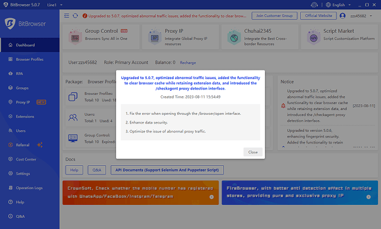Open the 5.0.7 upgrade notice entry
Screen dimensions: 381x229
[x=317, y=105]
